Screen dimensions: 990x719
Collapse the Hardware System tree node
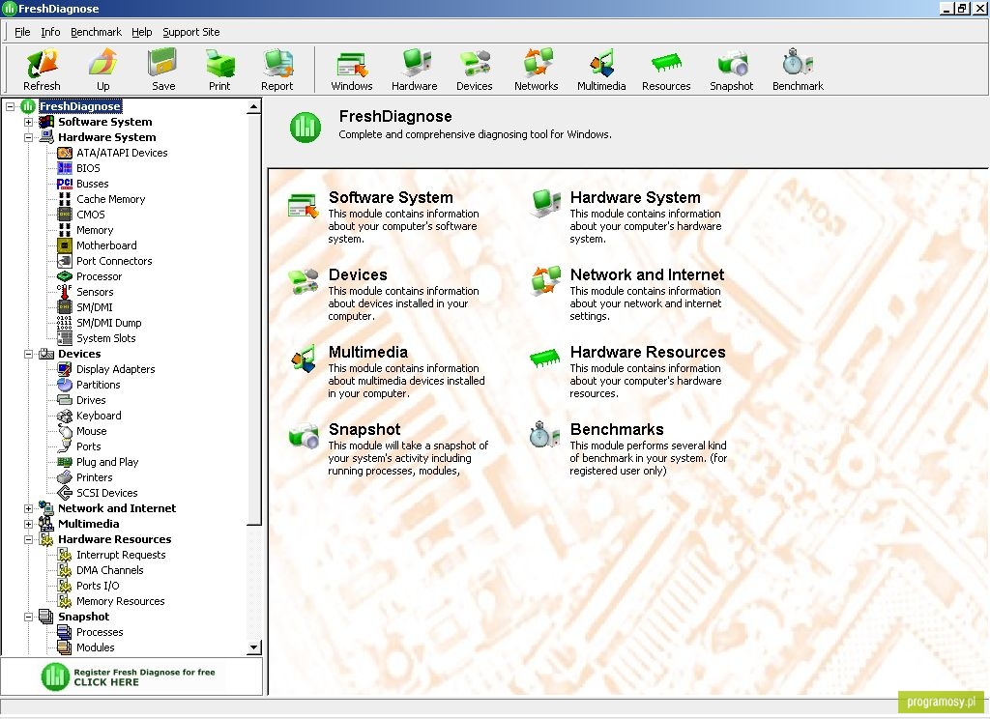(x=28, y=137)
